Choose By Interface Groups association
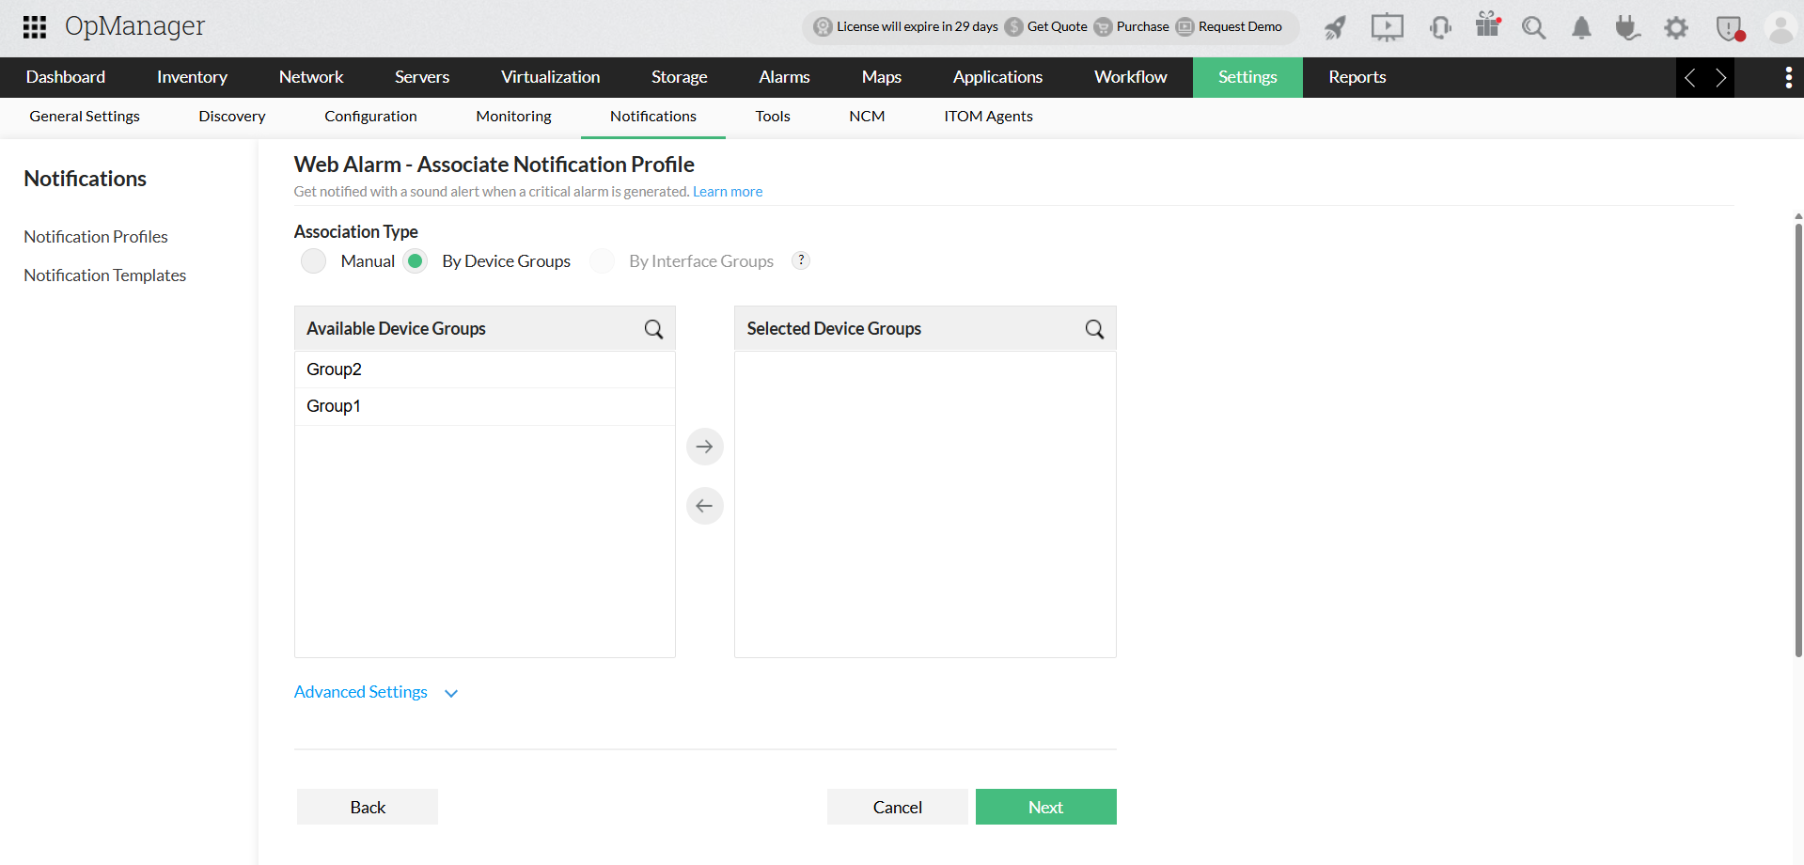This screenshot has height=865, width=1804. tap(602, 260)
